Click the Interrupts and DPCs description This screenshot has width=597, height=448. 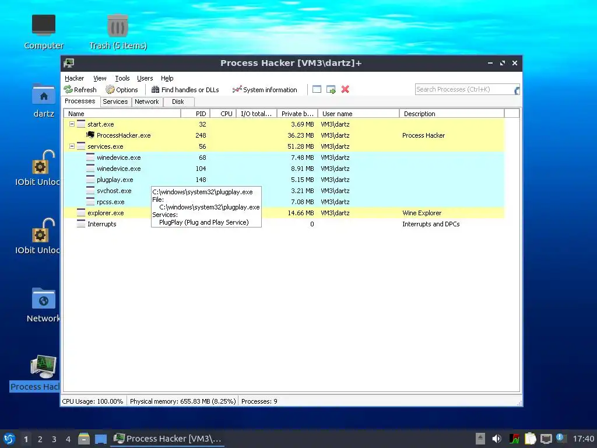tap(431, 224)
